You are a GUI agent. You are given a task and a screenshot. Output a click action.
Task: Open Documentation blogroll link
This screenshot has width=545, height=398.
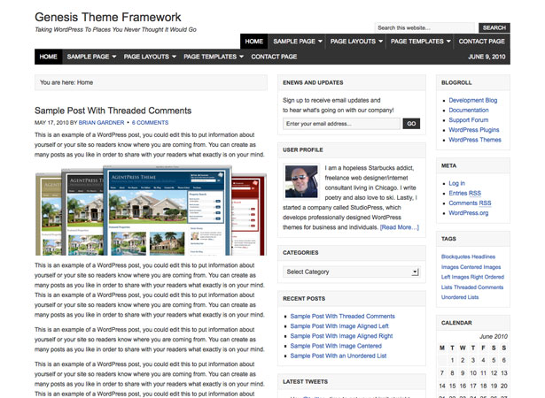pos(469,110)
